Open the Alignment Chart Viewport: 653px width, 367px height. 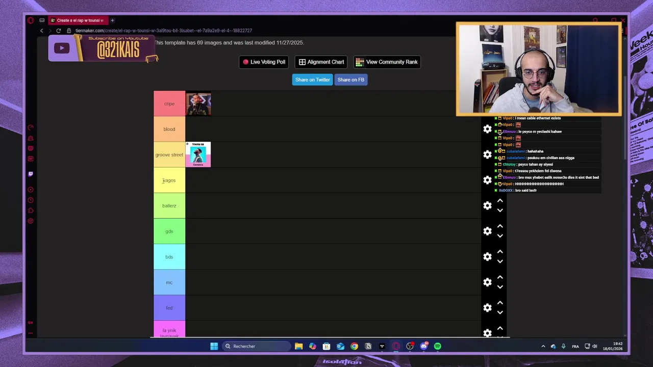pyautogui.click(x=321, y=62)
